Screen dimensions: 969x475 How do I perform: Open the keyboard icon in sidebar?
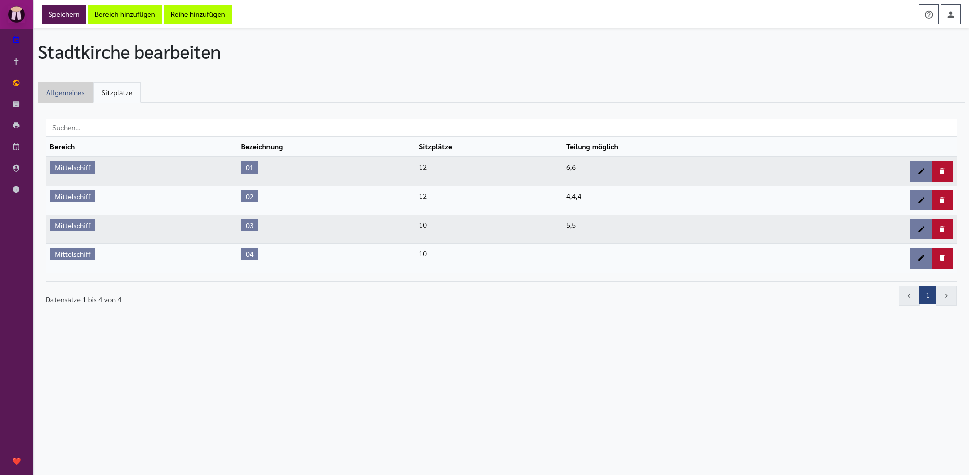pyautogui.click(x=16, y=104)
